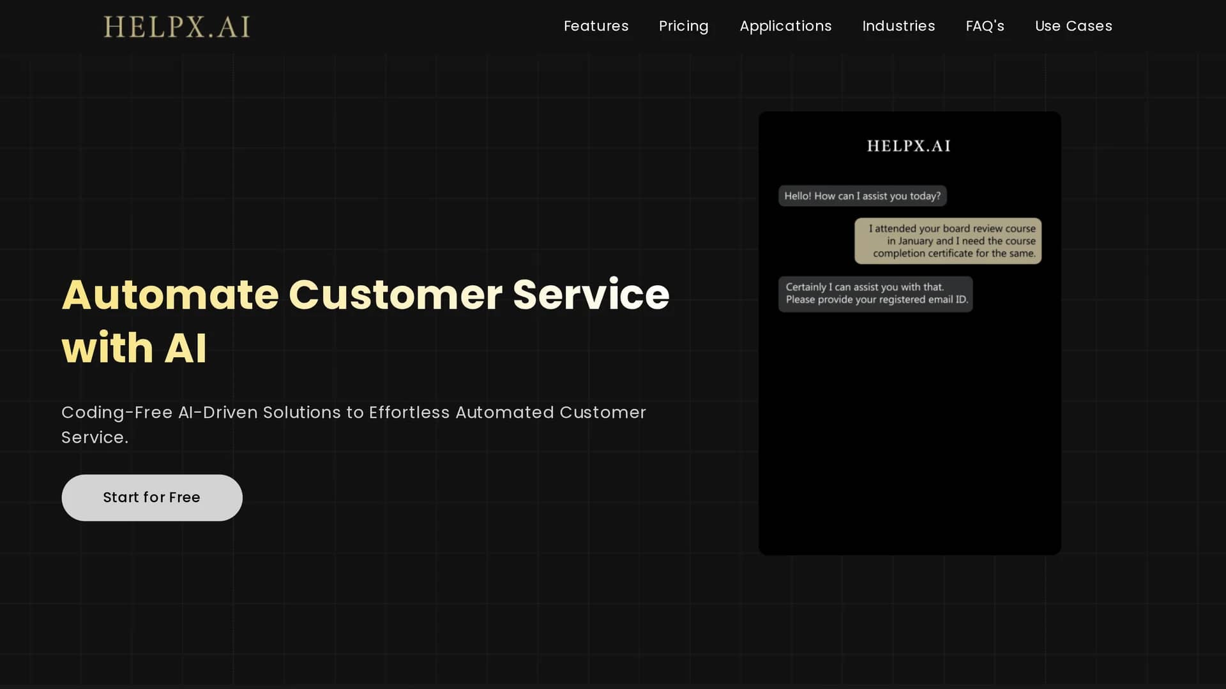Open the Applications menu item
Viewport: 1226px width, 689px height.
(785, 26)
